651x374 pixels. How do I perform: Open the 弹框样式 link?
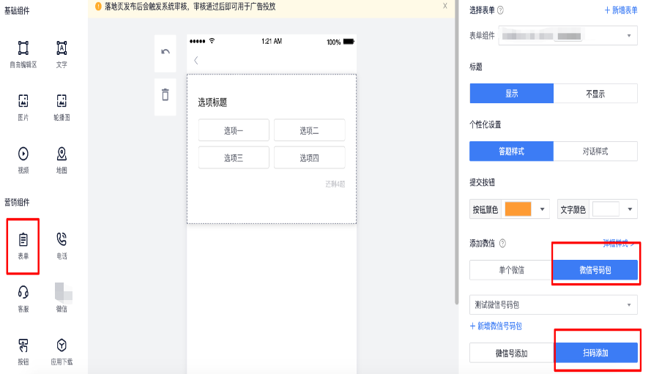[x=619, y=244]
